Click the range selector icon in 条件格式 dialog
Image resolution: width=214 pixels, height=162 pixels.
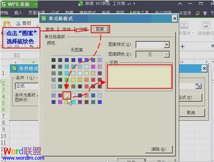click(198, 86)
